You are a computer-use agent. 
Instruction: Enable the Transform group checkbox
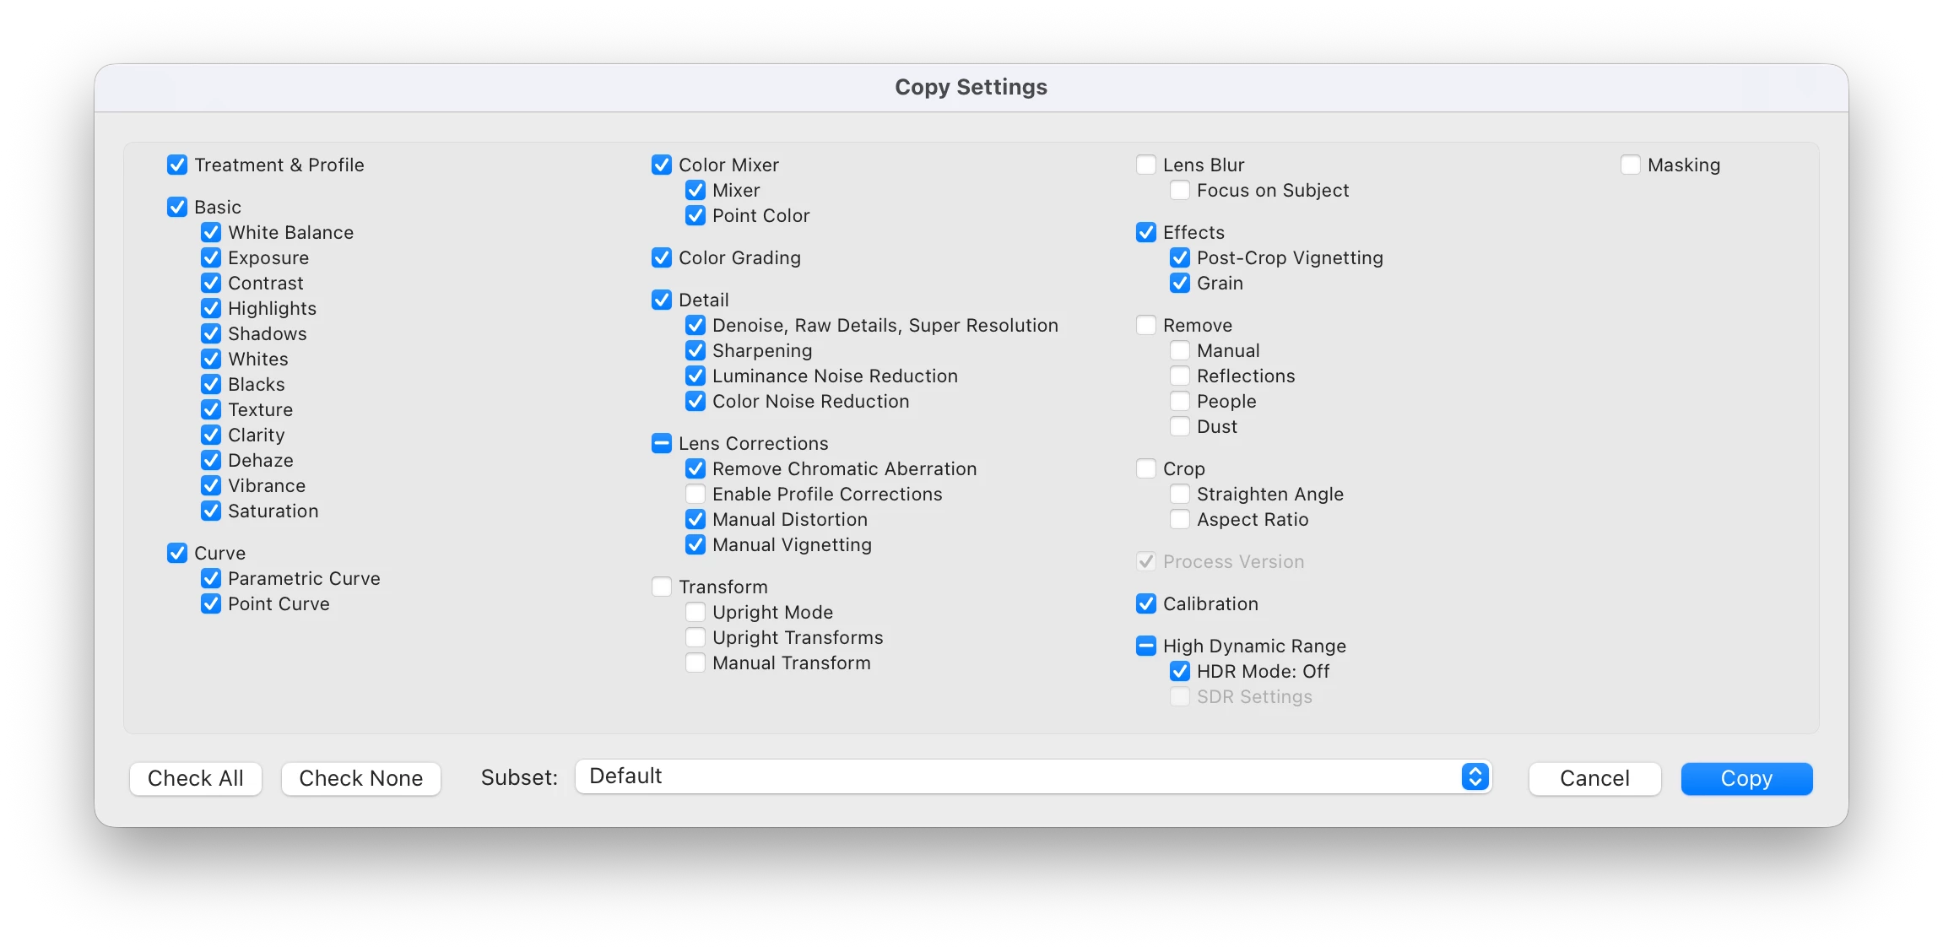(x=662, y=587)
